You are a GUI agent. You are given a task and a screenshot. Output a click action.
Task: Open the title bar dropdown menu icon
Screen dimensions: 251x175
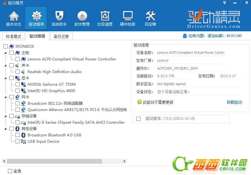click(225, 3)
